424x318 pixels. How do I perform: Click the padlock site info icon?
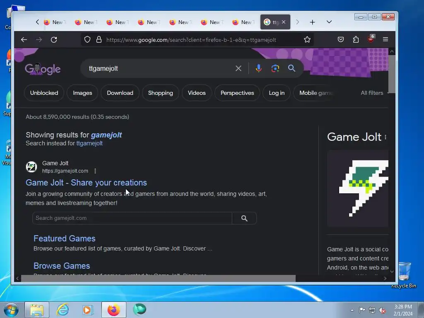tap(99, 39)
